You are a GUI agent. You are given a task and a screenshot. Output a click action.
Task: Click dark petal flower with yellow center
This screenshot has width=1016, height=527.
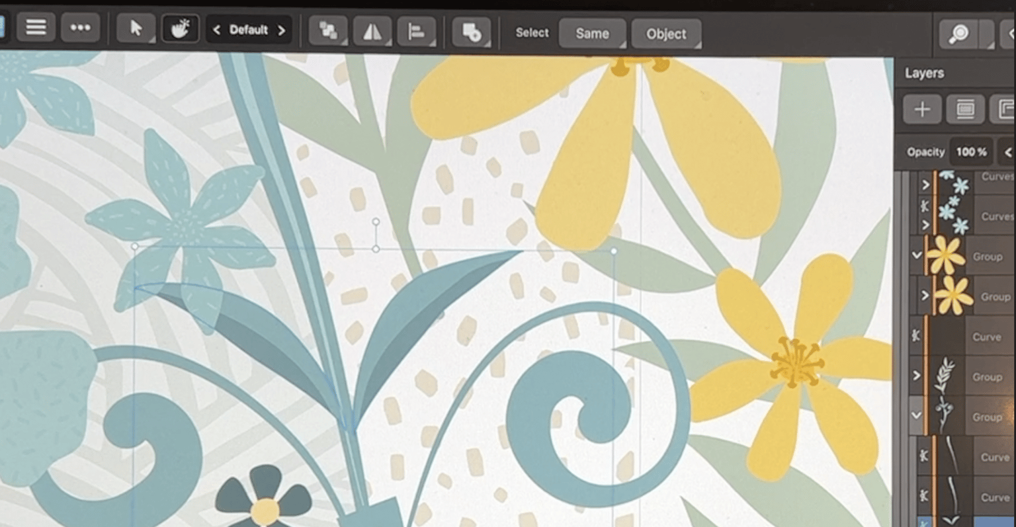[264, 498]
